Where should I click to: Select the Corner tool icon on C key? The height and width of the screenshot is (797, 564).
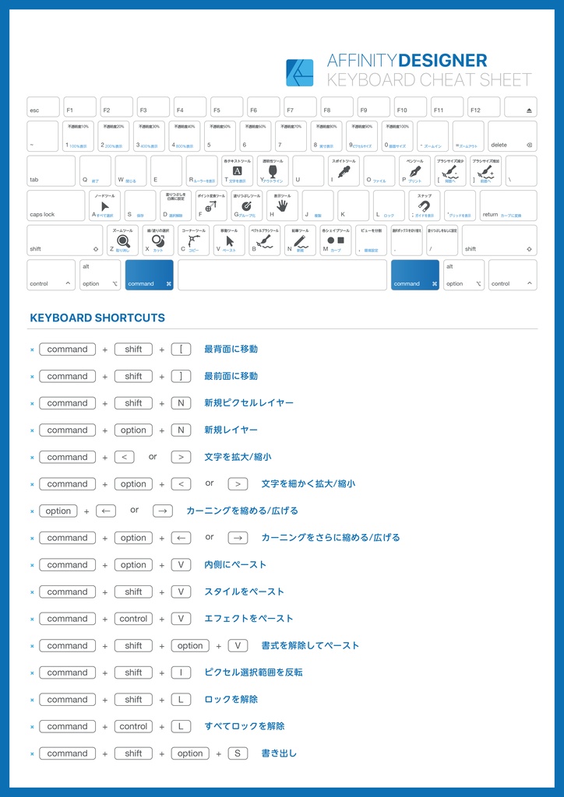(x=193, y=241)
